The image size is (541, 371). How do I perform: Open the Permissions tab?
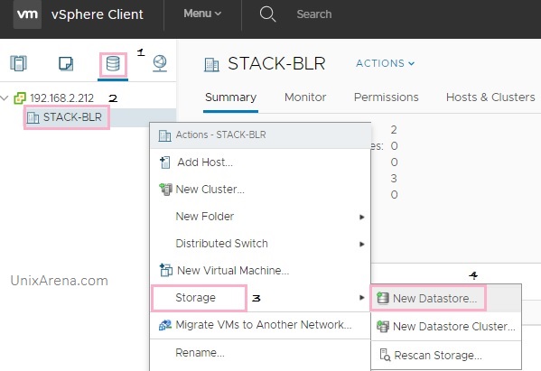click(x=386, y=97)
